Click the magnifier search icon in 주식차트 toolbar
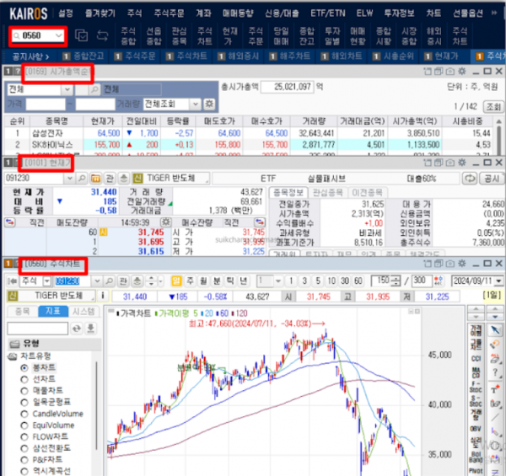 110,281
